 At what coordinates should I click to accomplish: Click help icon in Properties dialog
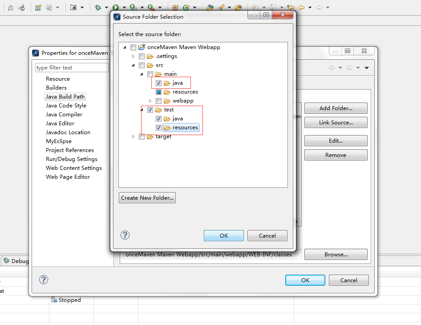pyautogui.click(x=44, y=280)
